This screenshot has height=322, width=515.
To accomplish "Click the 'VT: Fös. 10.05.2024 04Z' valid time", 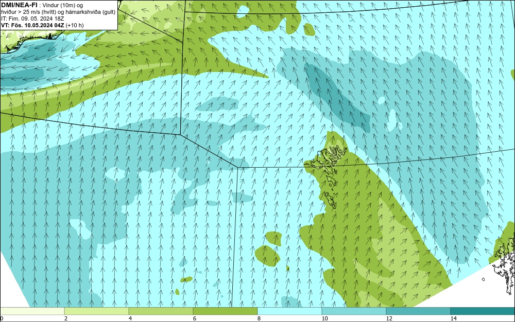I will (33, 25).
